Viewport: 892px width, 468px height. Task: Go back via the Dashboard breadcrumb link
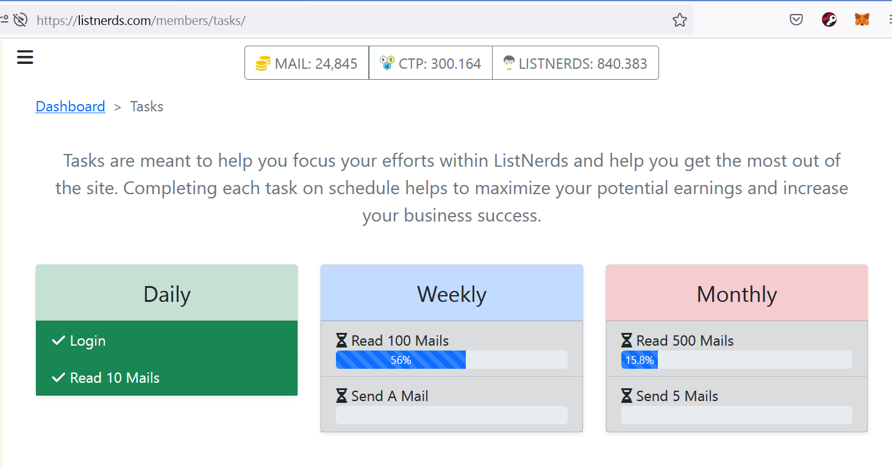[71, 107]
